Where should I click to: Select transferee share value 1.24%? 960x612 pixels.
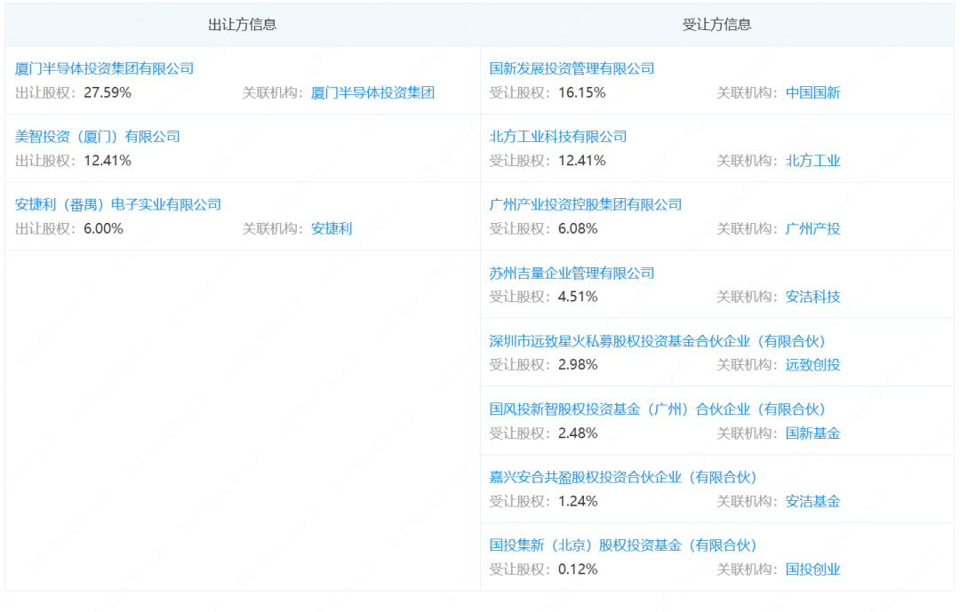point(578,501)
